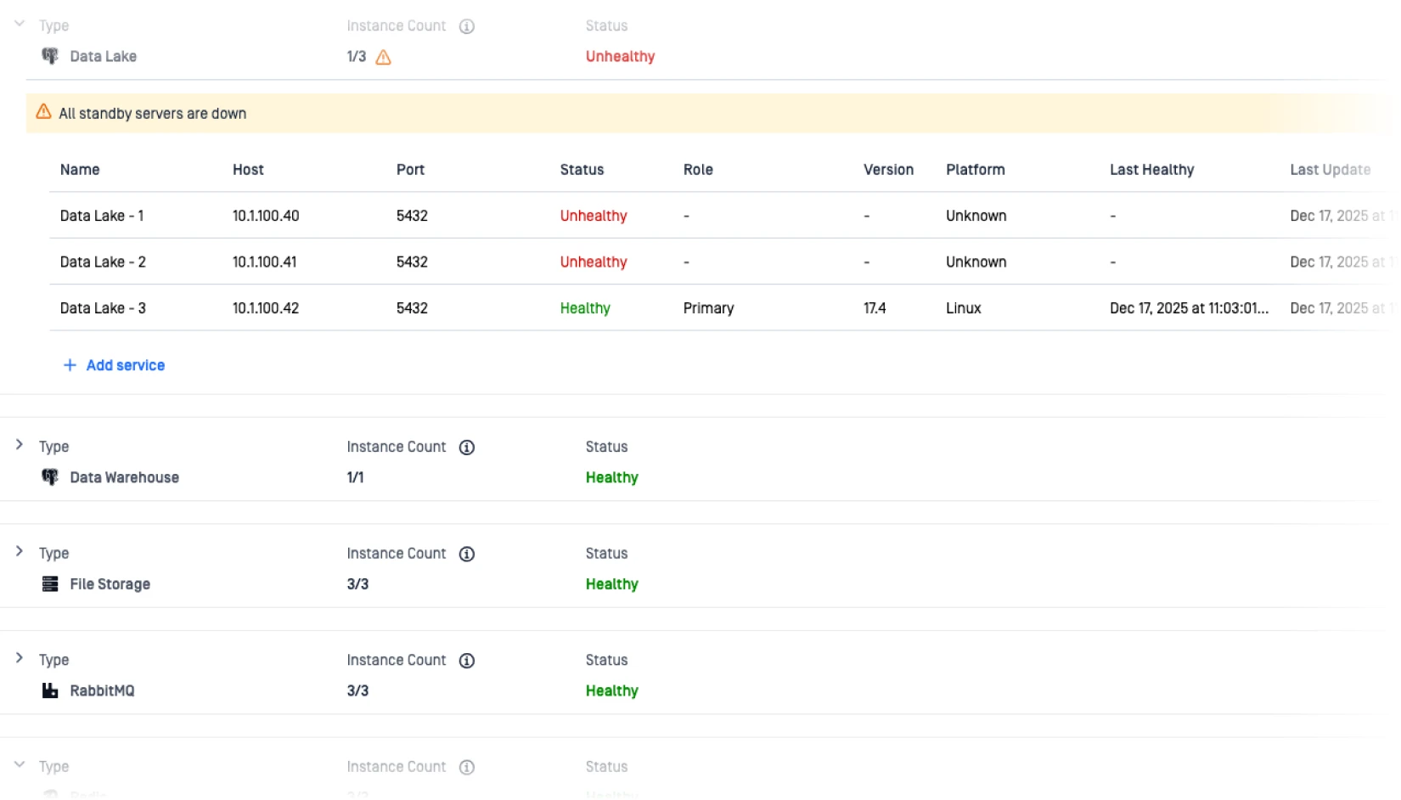
Task: Click the RabbitMQ logo icon
Action: pos(50,690)
